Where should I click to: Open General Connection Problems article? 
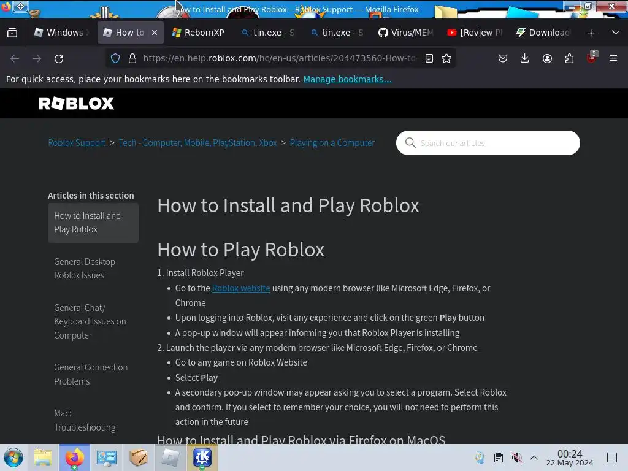[x=91, y=374]
